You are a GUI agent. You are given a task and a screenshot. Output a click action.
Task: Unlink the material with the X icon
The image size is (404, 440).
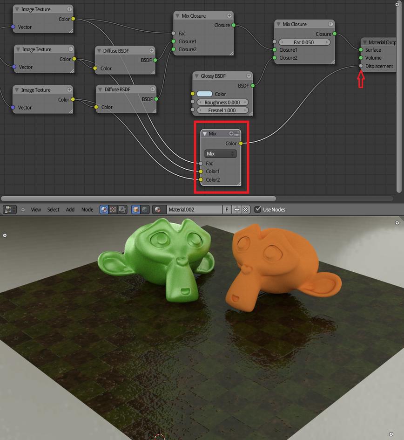[245, 210]
